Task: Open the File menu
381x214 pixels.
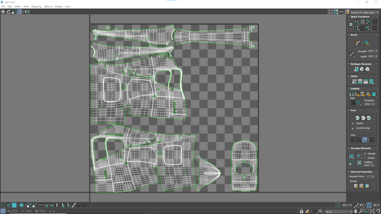Action: 3,7
